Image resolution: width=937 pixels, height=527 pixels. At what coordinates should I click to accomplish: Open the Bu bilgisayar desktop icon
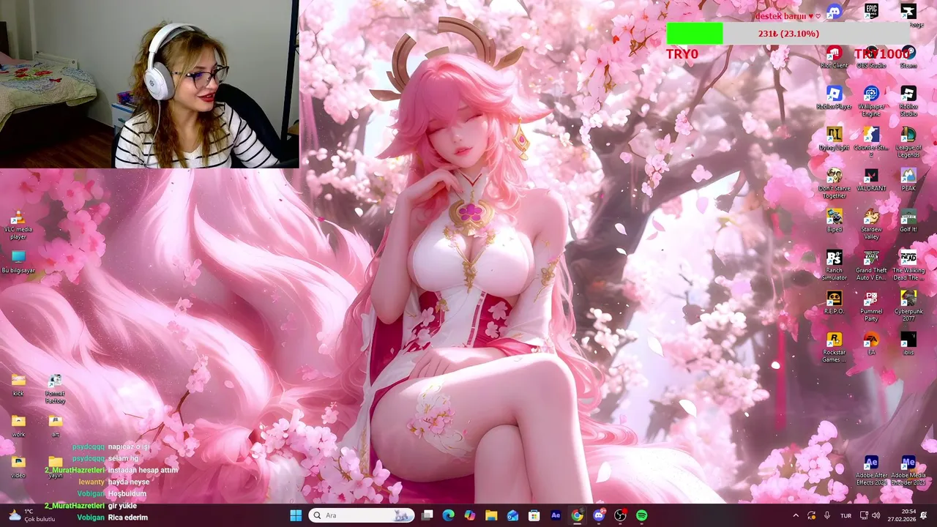18,262
